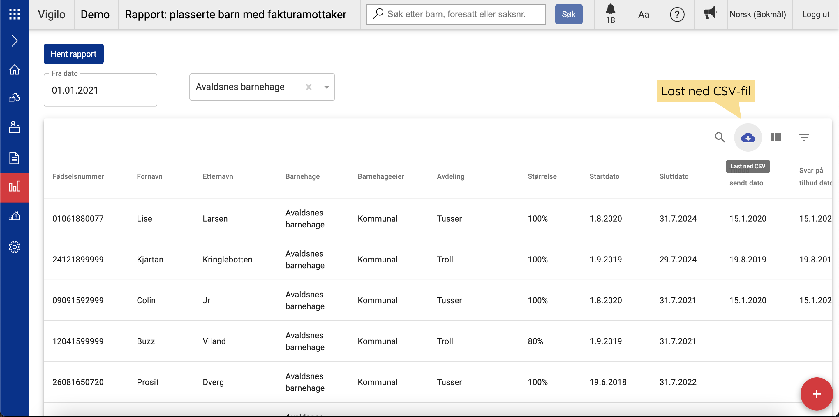Viewport: 839px width, 417px height.
Task: Open the view columns icon
Action: coord(776,137)
